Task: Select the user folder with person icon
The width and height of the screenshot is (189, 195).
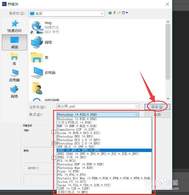Action: pos(37,88)
